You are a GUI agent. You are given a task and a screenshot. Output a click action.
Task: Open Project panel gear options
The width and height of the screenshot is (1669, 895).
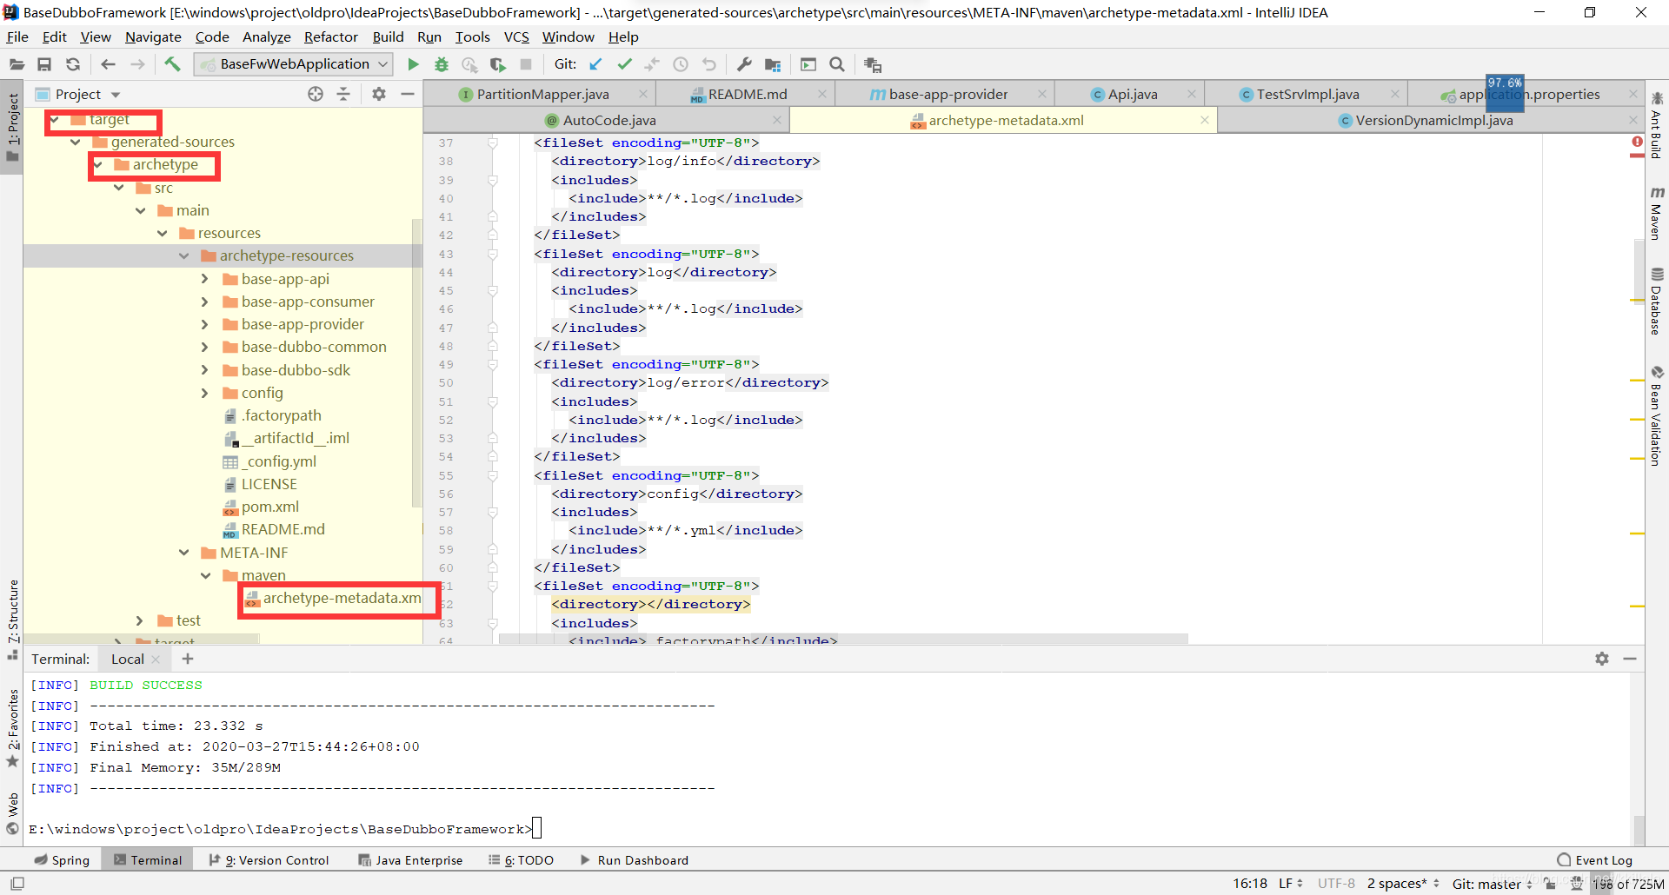coord(379,94)
